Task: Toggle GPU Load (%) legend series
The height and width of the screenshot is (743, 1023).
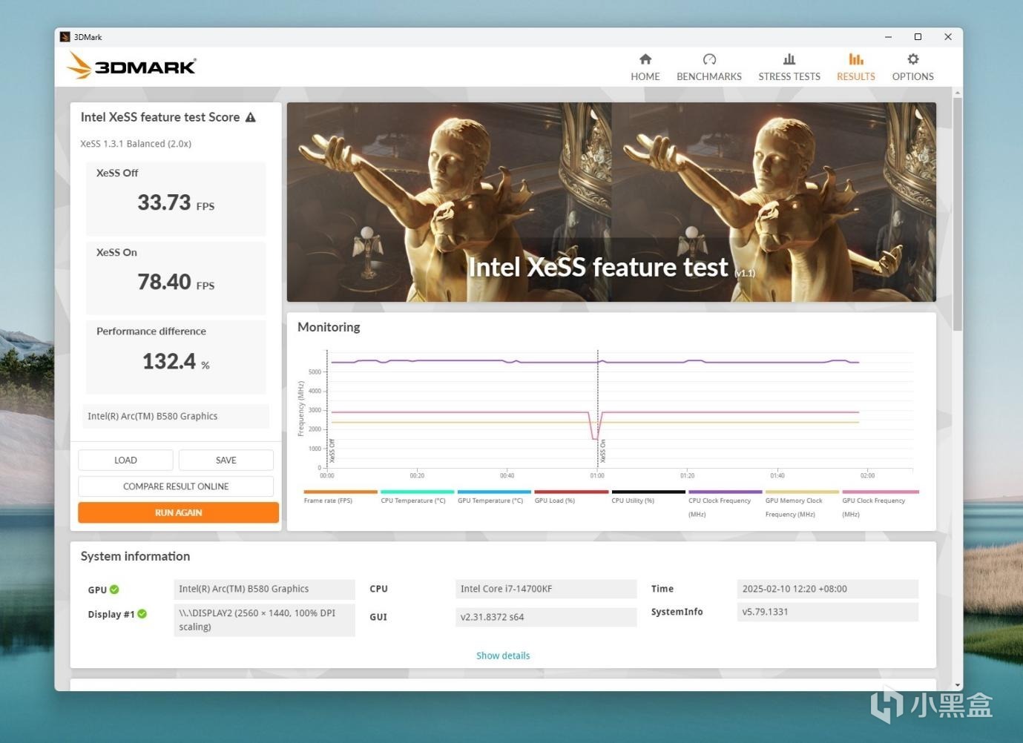Action: coord(571,497)
